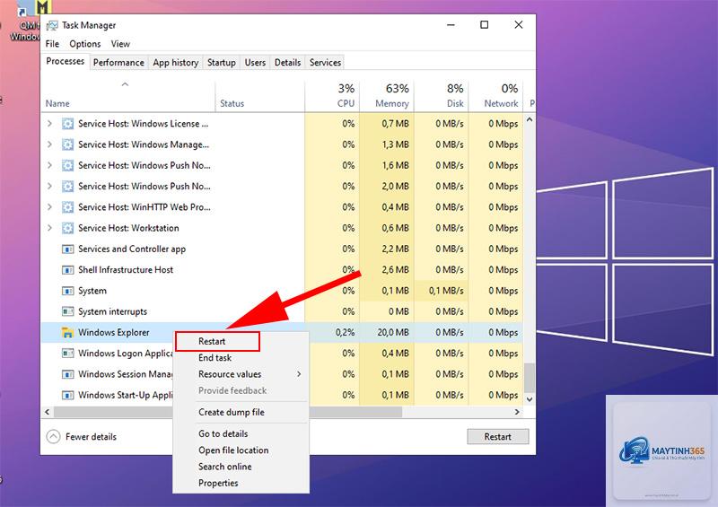Click the System process icon
The image size is (718, 507).
(68, 291)
